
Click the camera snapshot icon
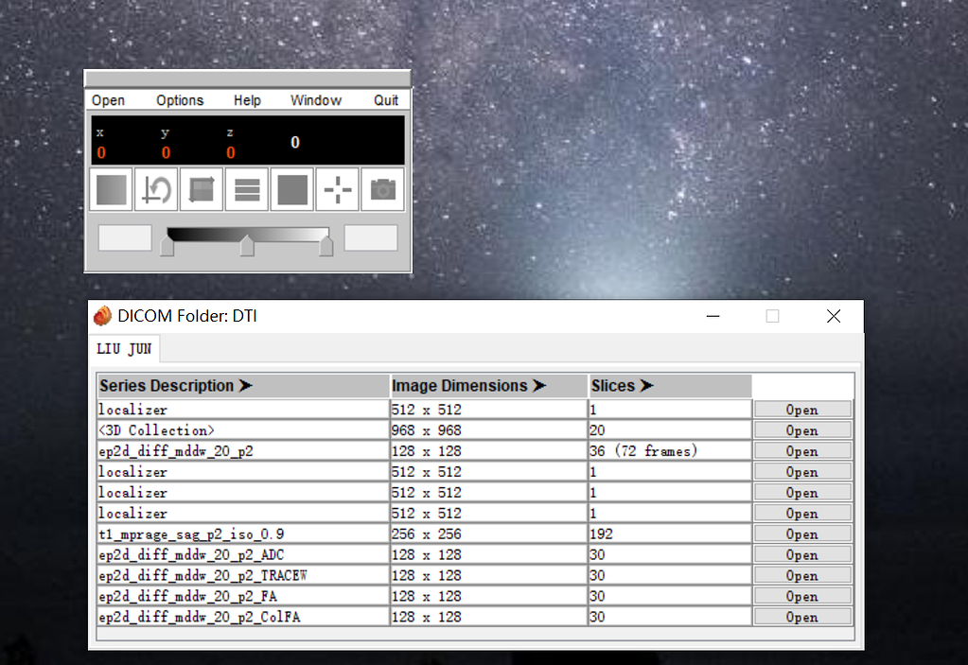pyautogui.click(x=382, y=190)
